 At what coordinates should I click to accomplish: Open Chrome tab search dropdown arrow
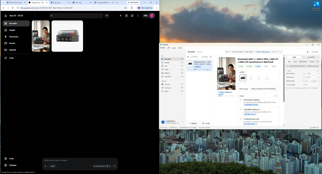click(3, 3)
